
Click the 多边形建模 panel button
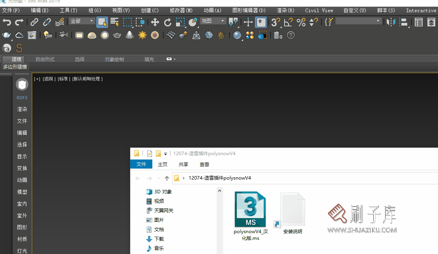(15, 67)
